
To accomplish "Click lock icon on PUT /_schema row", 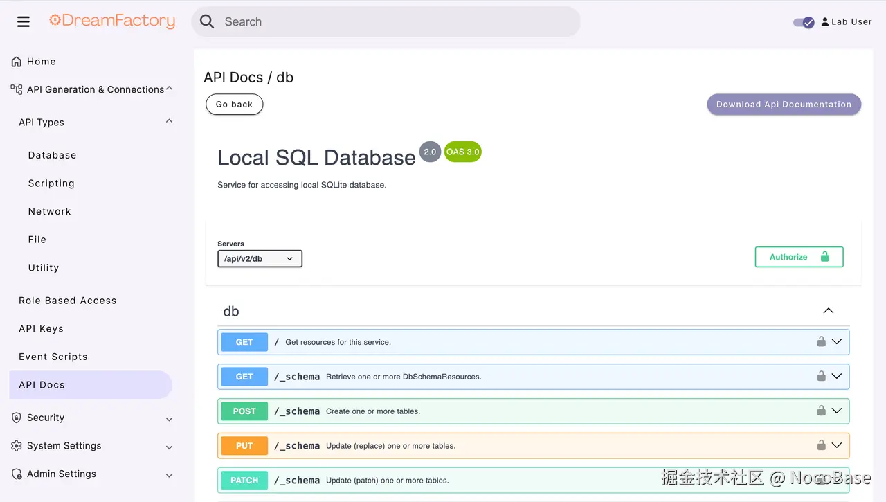I will tap(821, 445).
